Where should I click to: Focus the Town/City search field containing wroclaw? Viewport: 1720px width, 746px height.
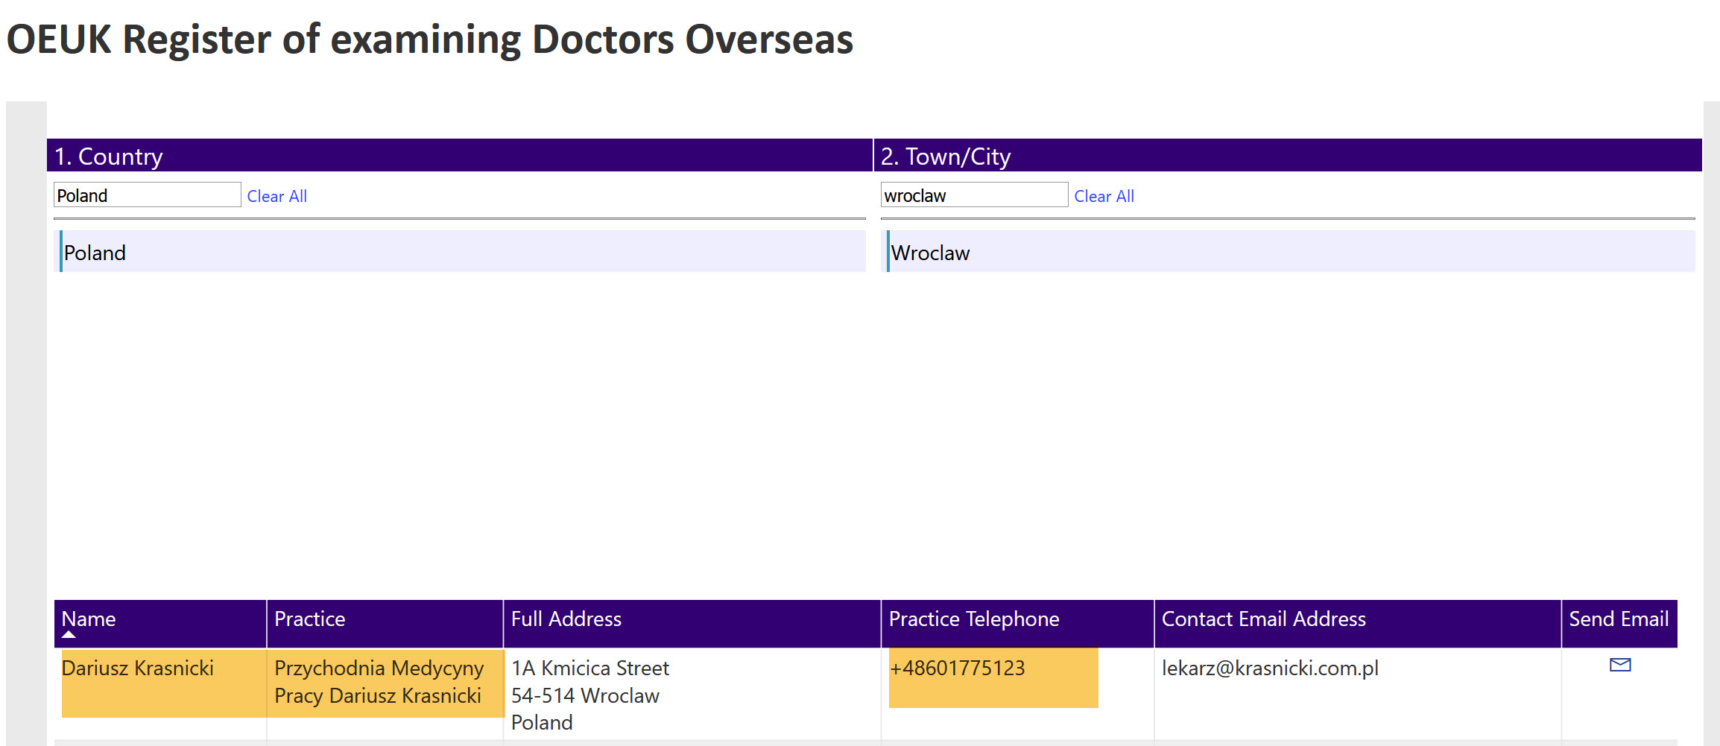coord(973,195)
